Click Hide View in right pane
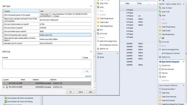Screen dimensions: 187x105 [x=165, y=73]
